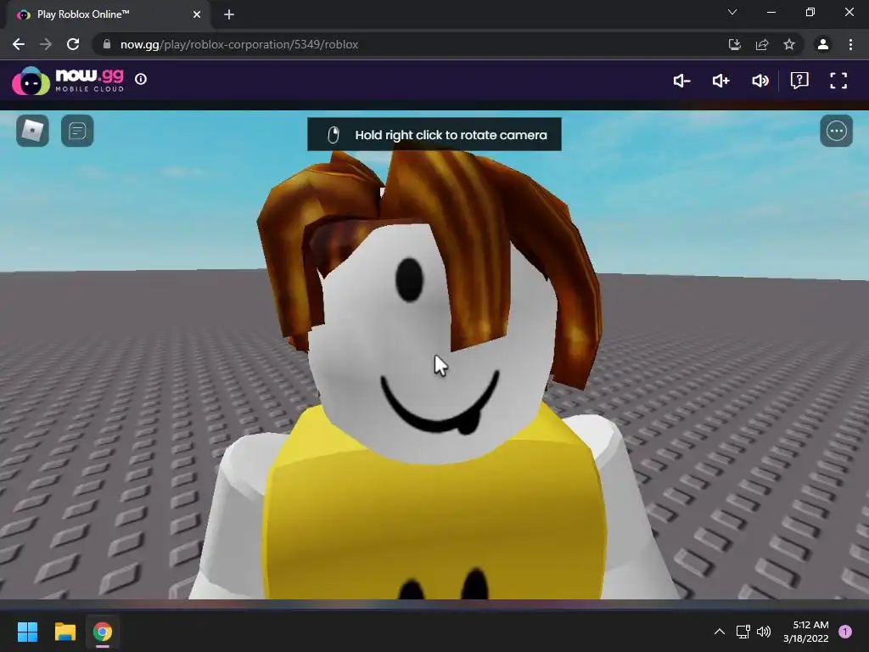869x652 pixels.
Task: Open the Windows Start menu
Action: (x=27, y=632)
